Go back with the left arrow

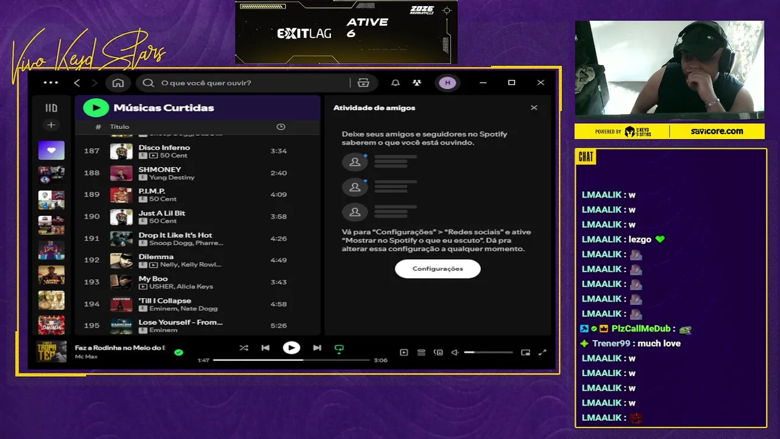[x=77, y=83]
